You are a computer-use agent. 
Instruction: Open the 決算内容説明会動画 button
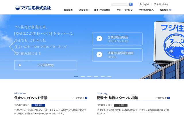tap(117, 55)
